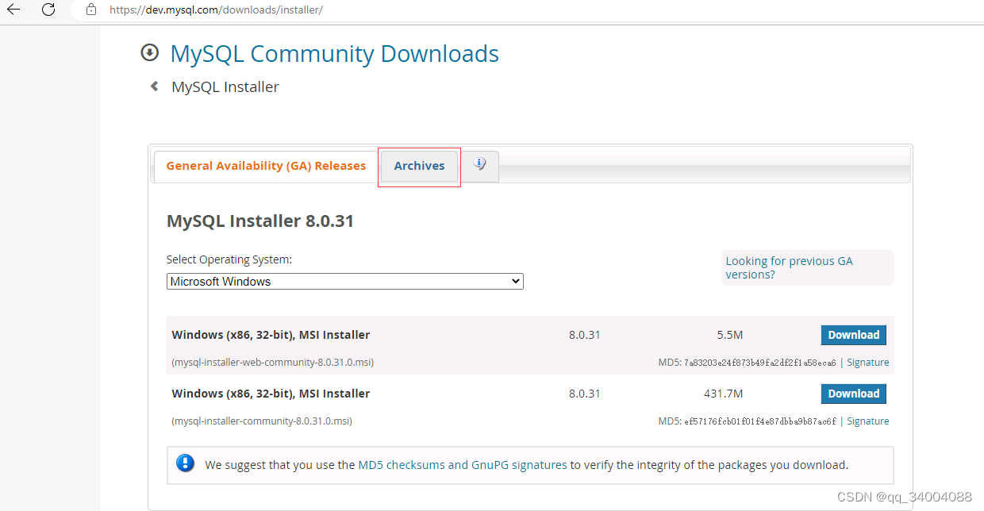Click the 431.7M file size text
Screen dimensions: 984x511
(724, 394)
